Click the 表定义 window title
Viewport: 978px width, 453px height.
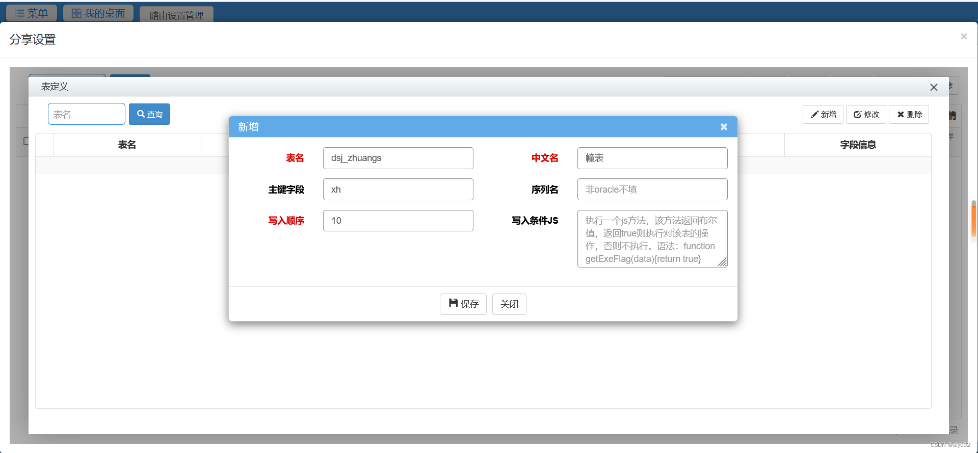(x=55, y=87)
